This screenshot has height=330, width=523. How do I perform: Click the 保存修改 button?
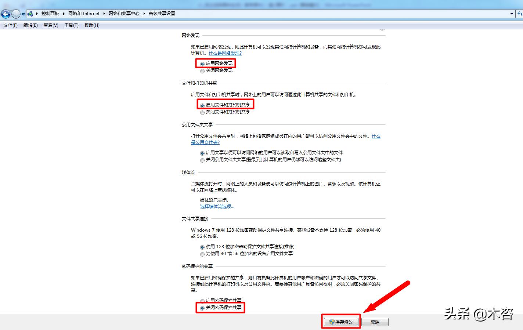pyautogui.click(x=343, y=322)
